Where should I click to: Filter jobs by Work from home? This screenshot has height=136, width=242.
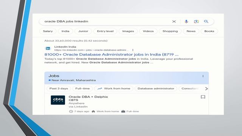[113, 88]
